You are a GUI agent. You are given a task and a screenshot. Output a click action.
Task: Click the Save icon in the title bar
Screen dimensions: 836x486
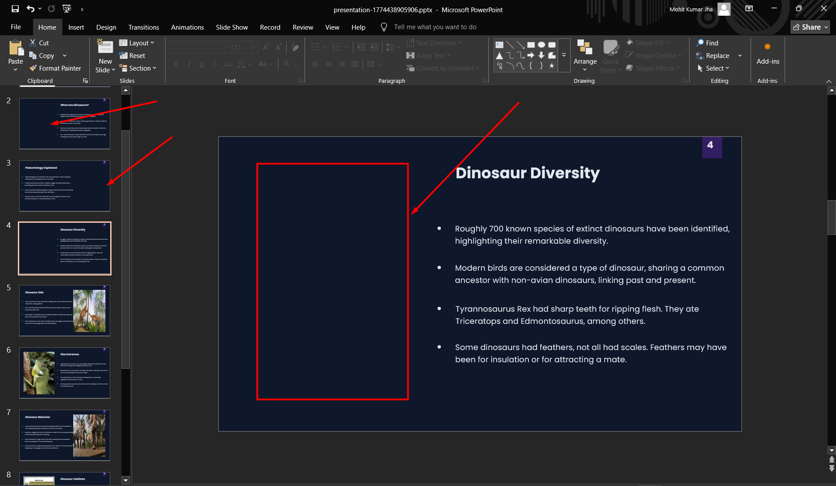click(15, 9)
